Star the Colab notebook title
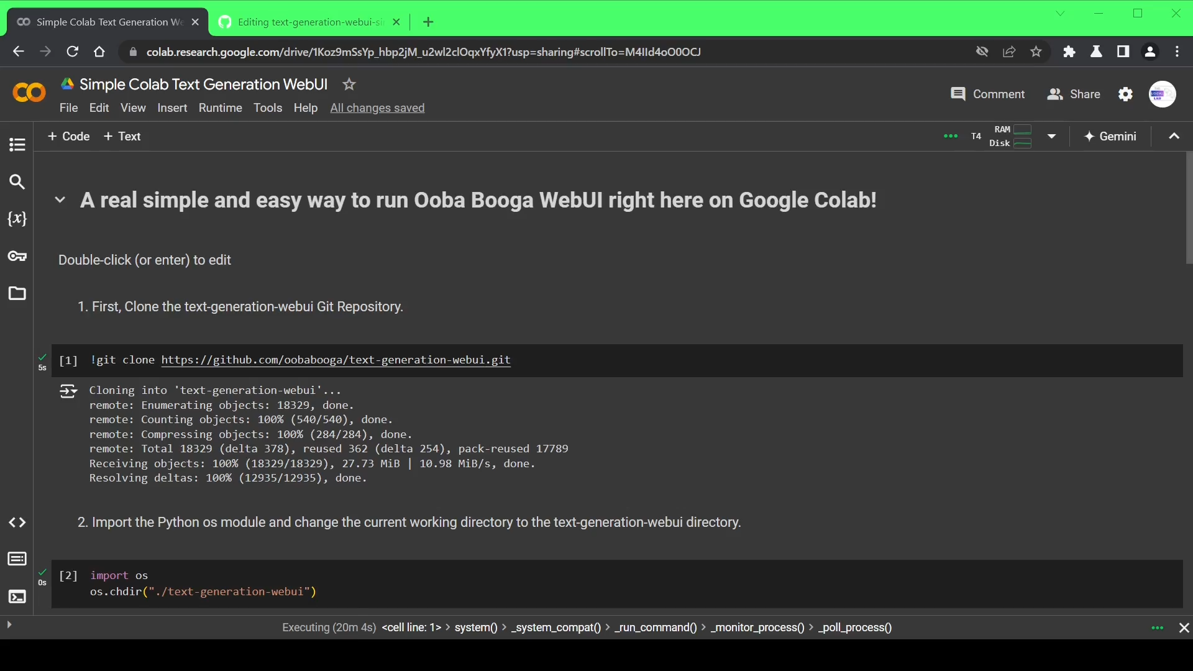The height and width of the screenshot is (671, 1193). (x=349, y=84)
